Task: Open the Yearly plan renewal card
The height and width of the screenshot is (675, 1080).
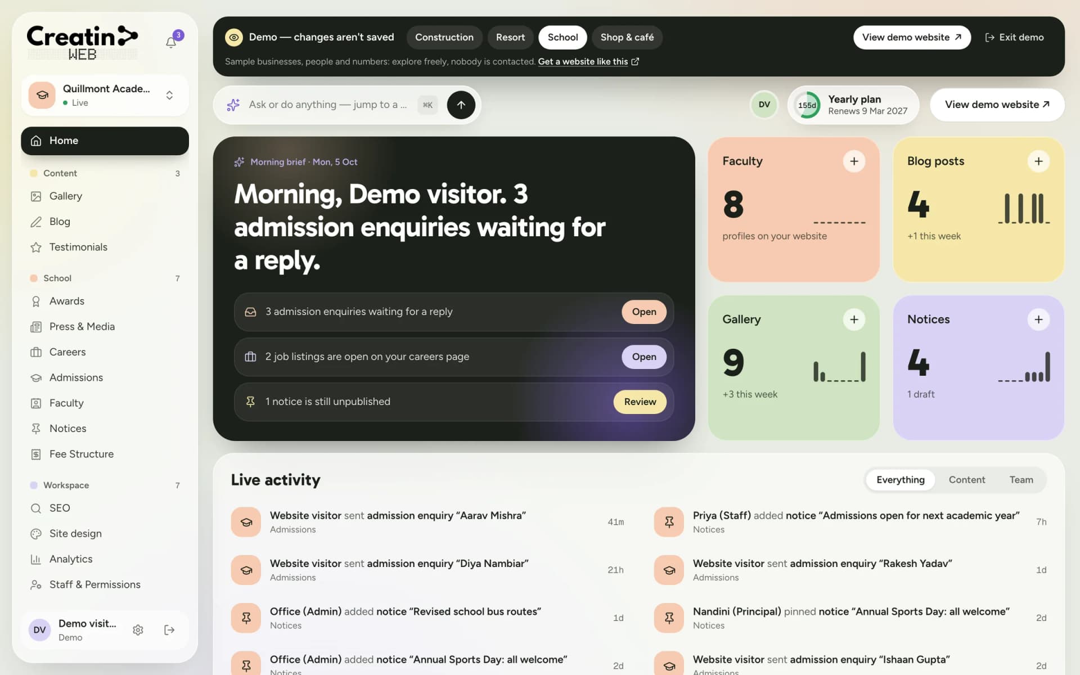Action: [853, 105]
